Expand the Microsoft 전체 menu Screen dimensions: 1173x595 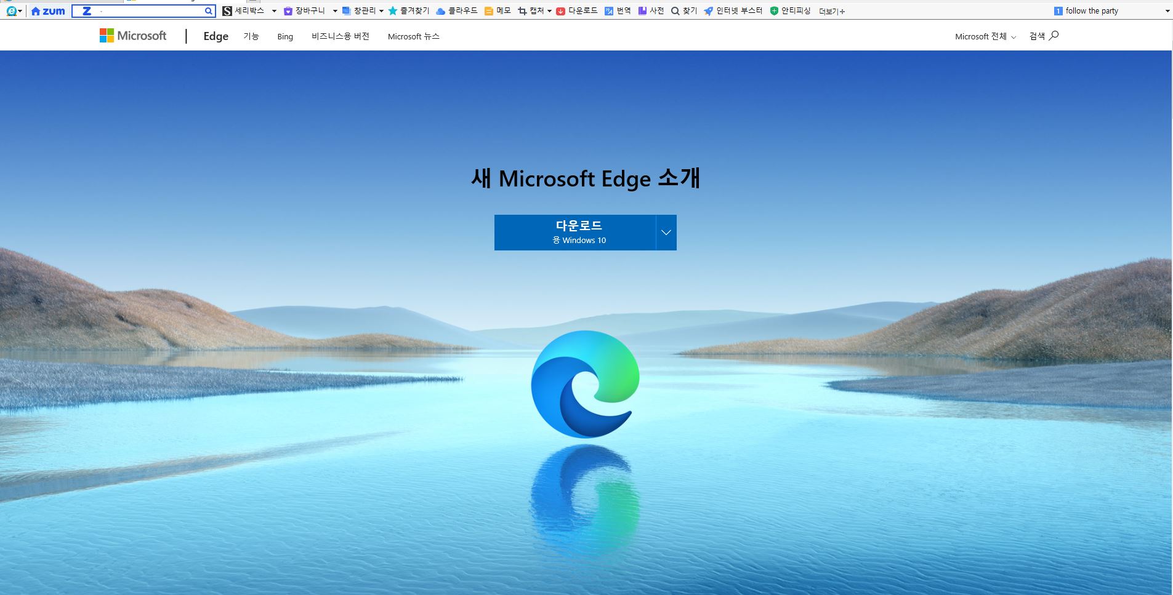point(985,37)
